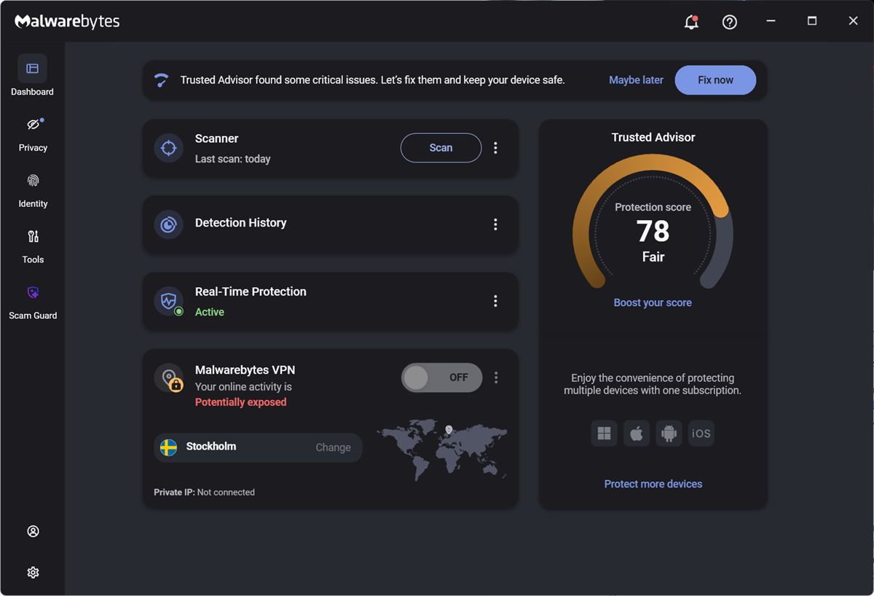Maximize the Malwarebytes window
Image resolution: width=874 pixels, height=596 pixels.
(x=812, y=21)
